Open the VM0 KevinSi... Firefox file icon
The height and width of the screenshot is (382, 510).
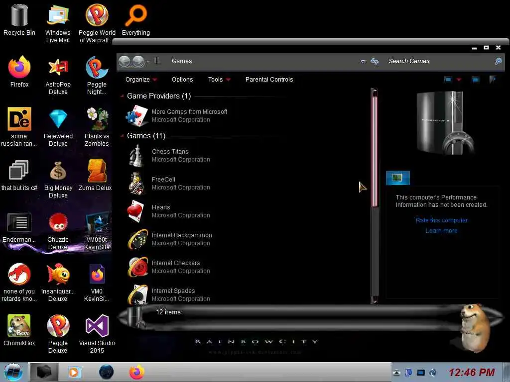tap(97, 275)
